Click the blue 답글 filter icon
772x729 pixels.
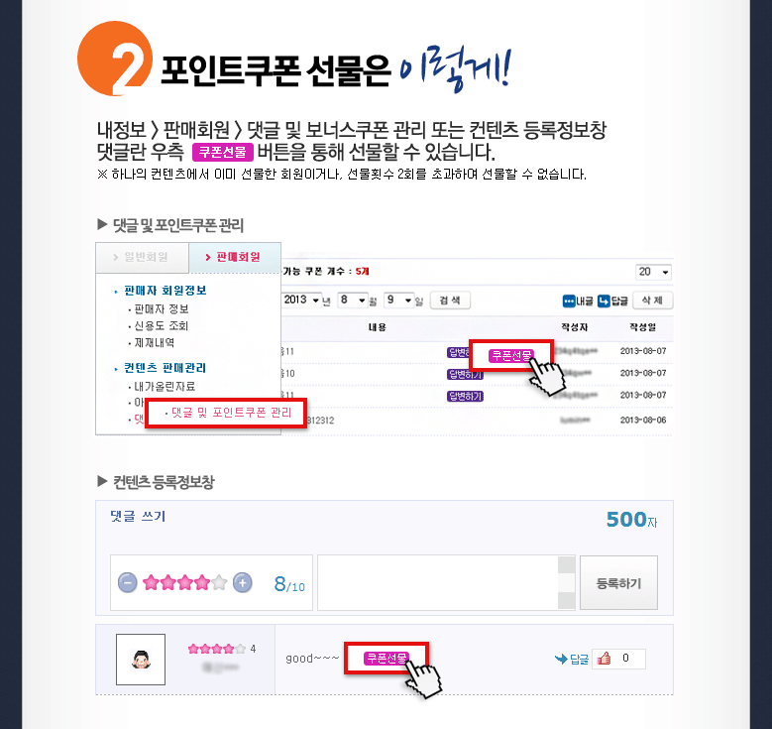pyautogui.click(x=604, y=301)
